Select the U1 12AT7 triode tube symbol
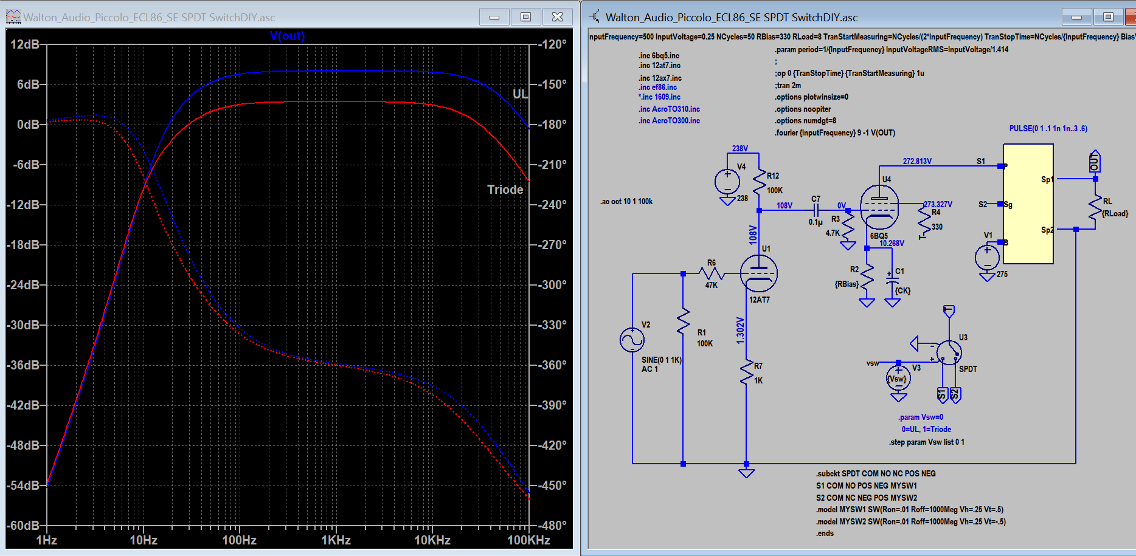Image resolution: width=1136 pixels, height=556 pixels. click(758, 273)
